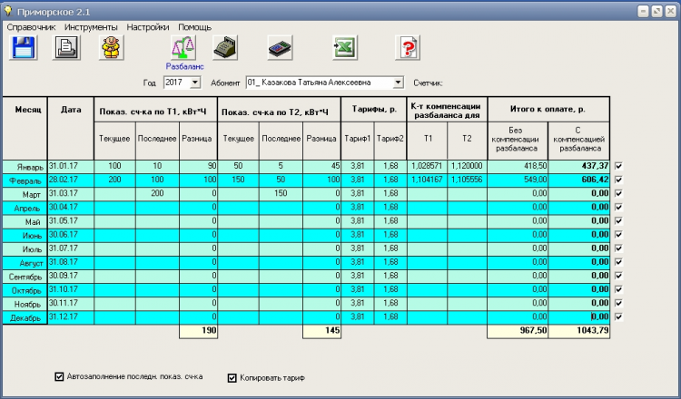The image size is (681, 399).
Task: Toggle the Декабрь row checkbox
Action: (x=619, y=316)
